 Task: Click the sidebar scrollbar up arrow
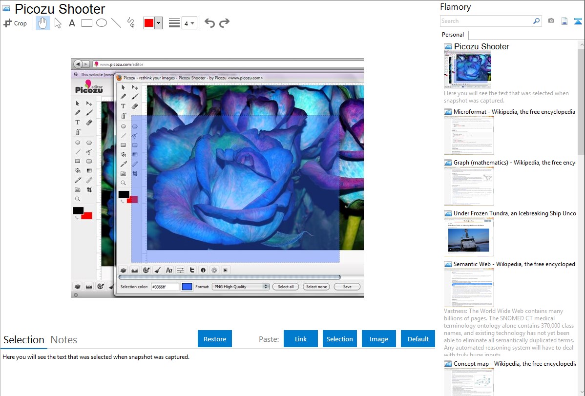click(x=582, y=45)
